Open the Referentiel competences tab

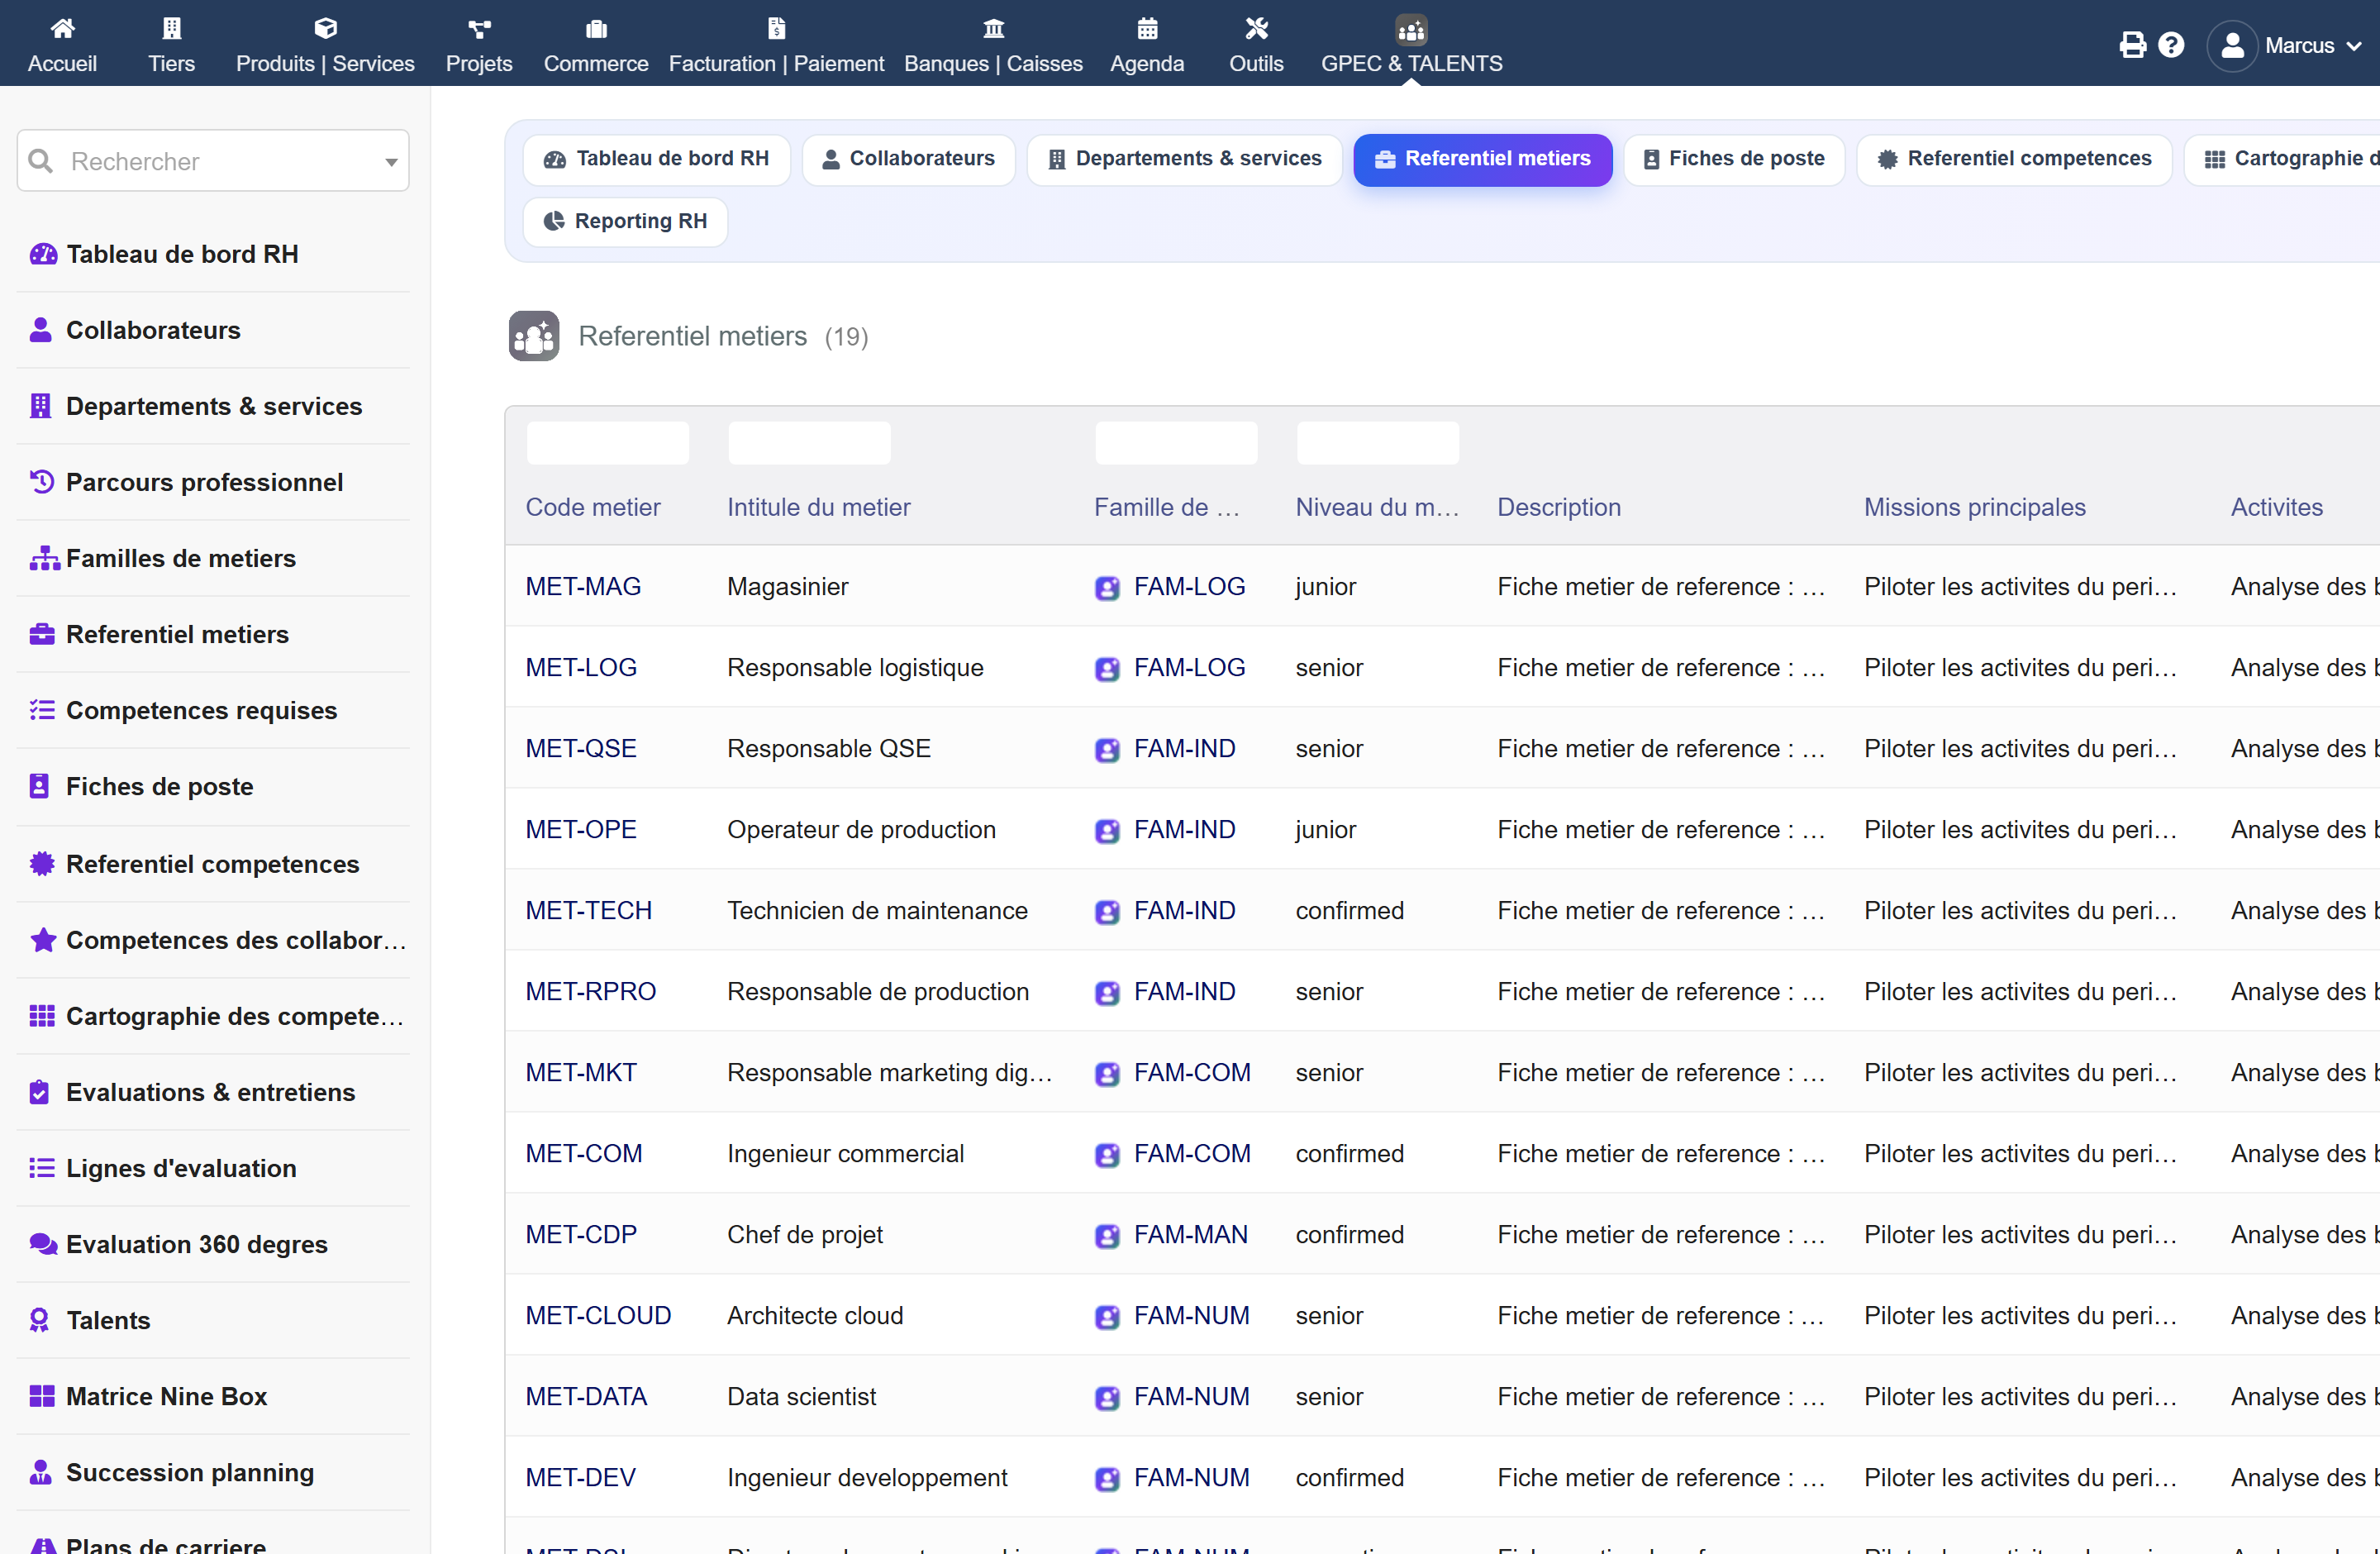click(x=2014, y=159)
